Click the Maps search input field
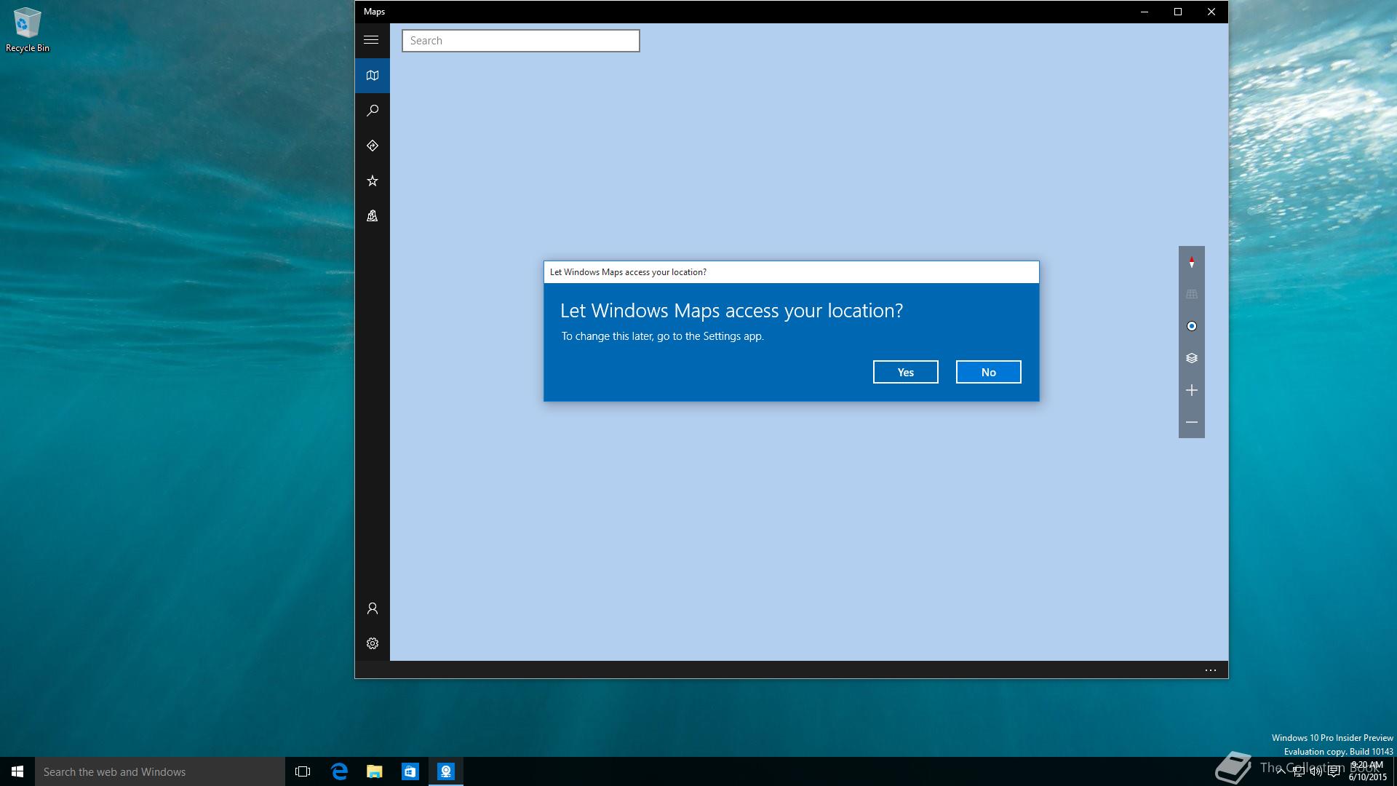 [520, 41]
